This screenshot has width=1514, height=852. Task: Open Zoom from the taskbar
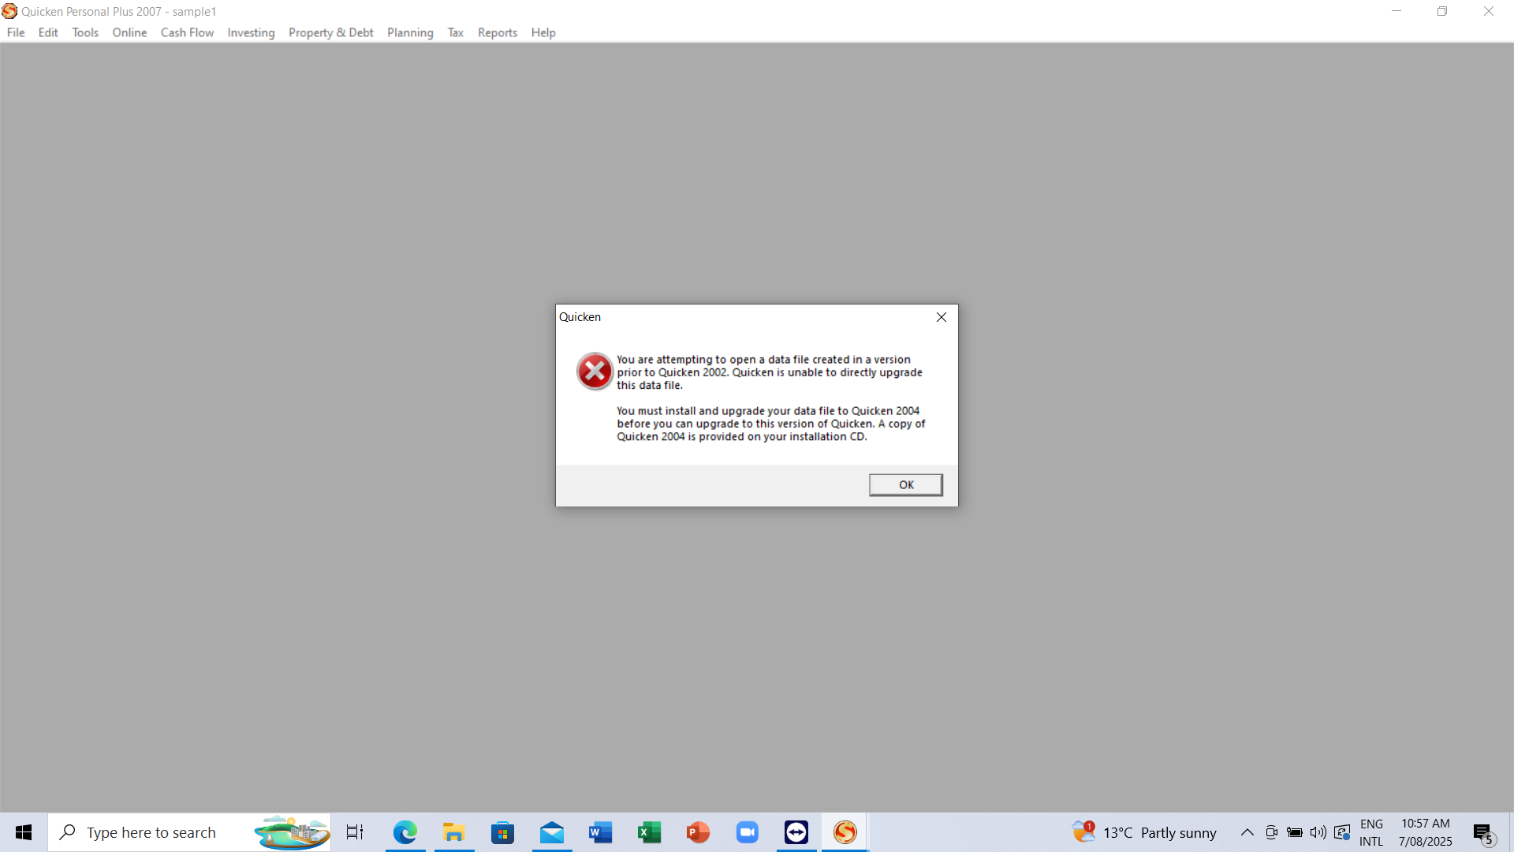[748, 832]
